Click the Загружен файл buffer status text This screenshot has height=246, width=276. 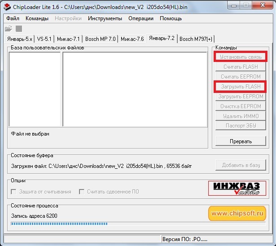tap(101, 166)
